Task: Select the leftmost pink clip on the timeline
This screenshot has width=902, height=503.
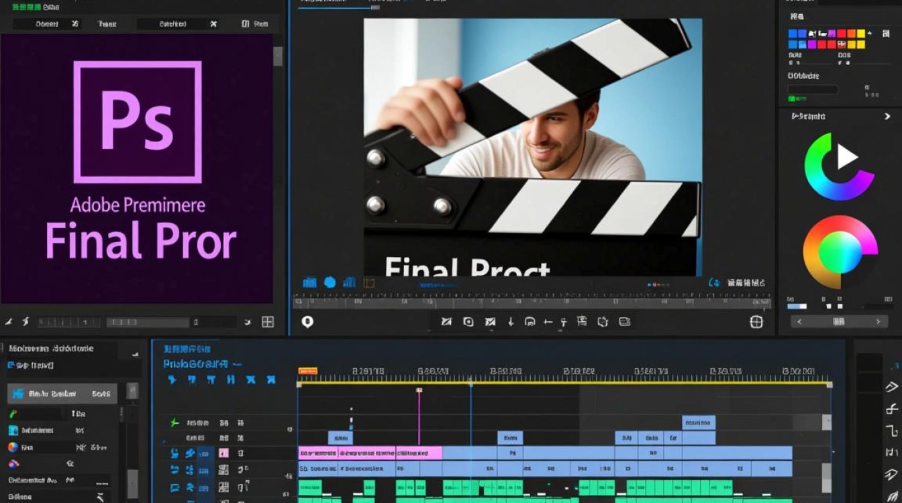Action: pos(317,453)
